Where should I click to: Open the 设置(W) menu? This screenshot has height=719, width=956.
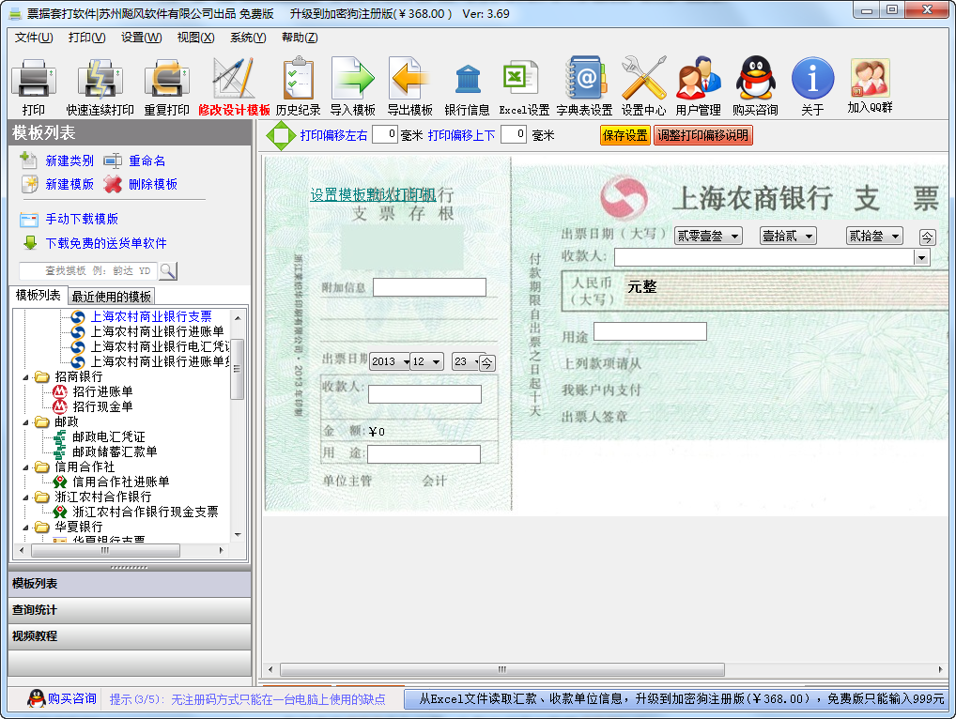141,38
